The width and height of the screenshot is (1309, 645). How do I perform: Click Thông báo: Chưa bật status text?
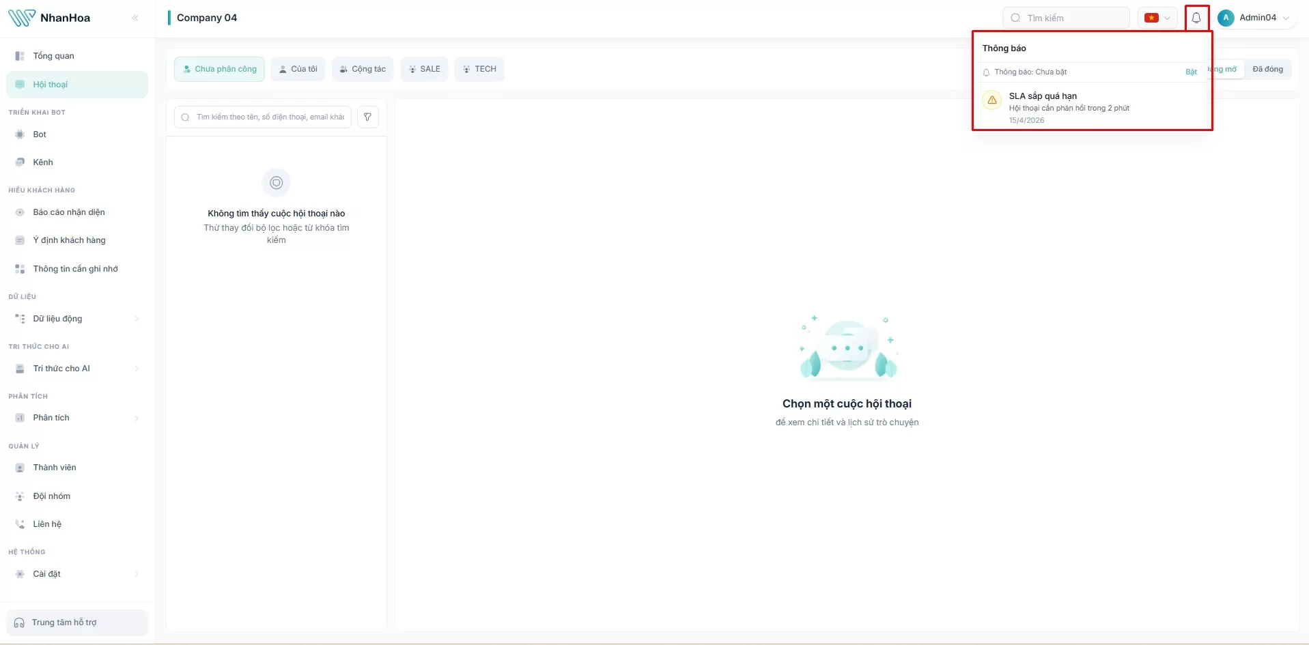[1030, 72]
